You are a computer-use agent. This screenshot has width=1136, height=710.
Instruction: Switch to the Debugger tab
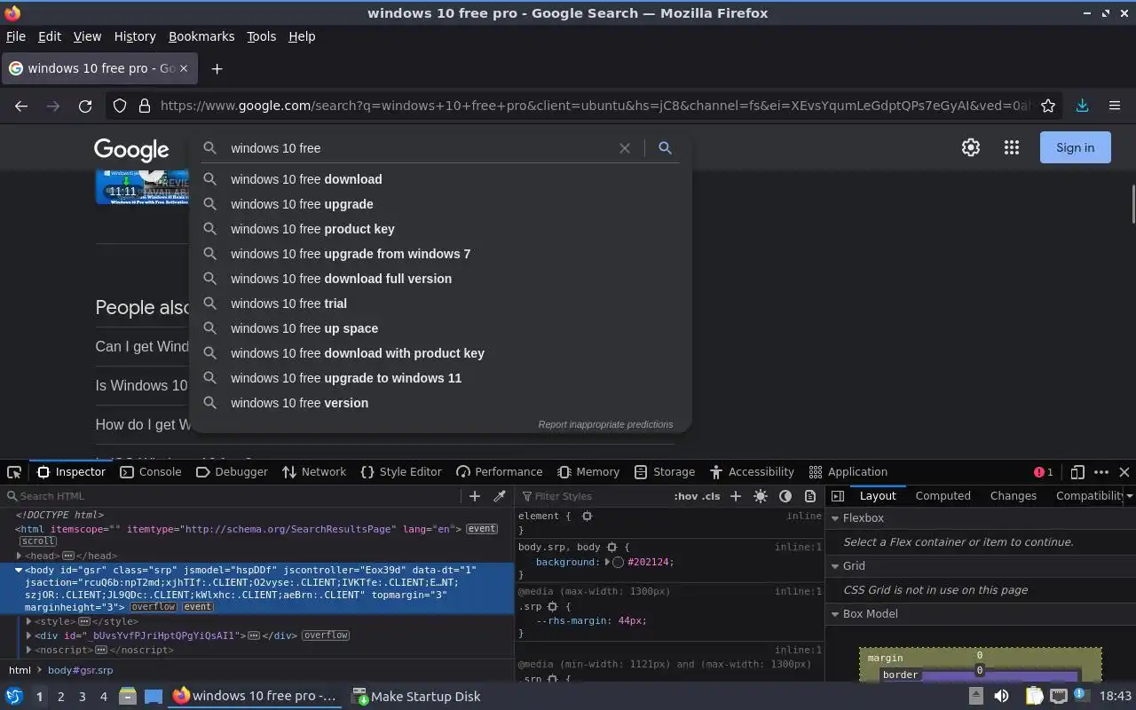(232, 472)
